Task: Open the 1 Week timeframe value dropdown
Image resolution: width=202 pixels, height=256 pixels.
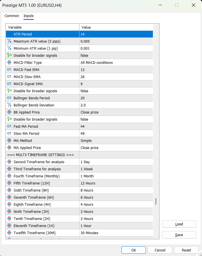Action: click(116, 169)
